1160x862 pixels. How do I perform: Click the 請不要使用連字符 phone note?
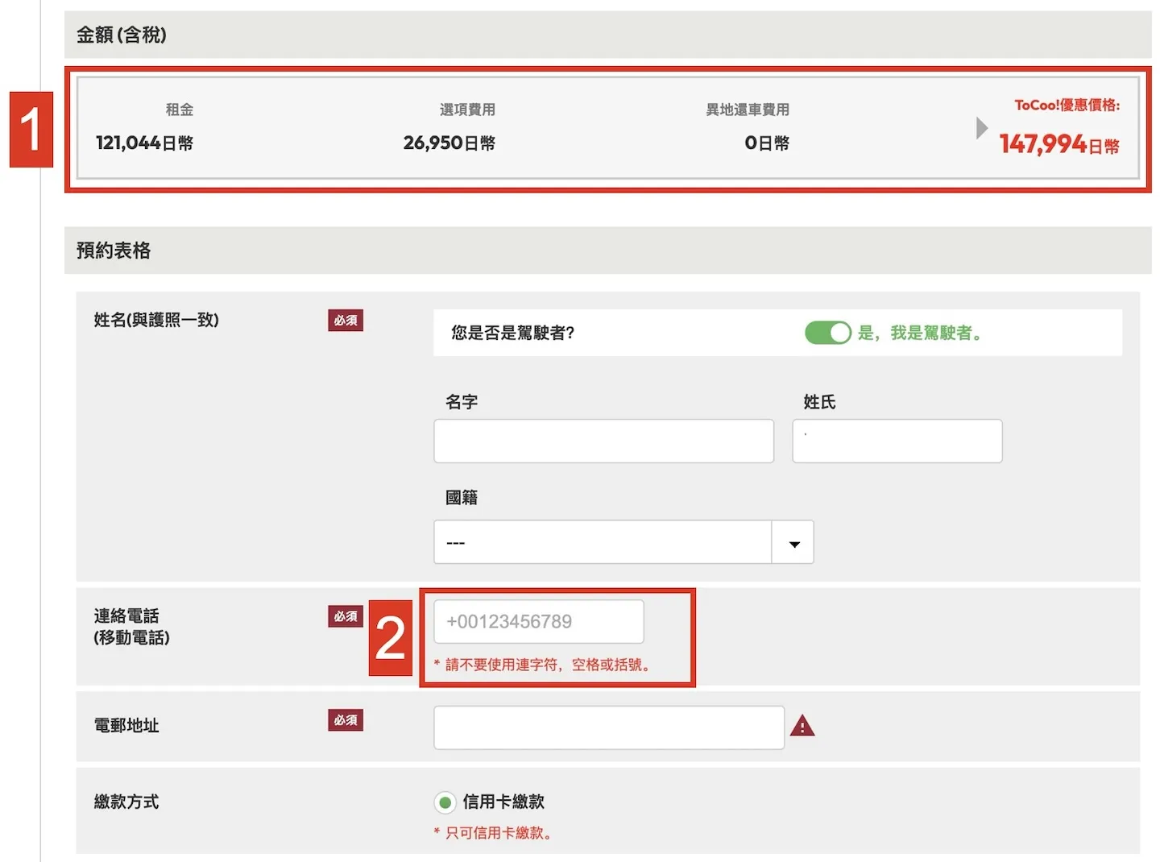tap(544, 665)
